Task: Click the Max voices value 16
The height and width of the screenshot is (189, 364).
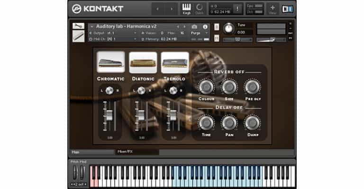Action: [182, 33]
